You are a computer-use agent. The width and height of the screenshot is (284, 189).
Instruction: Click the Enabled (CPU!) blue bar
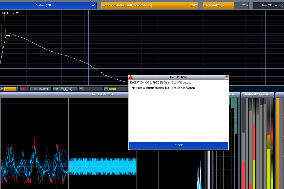[x=45, y=5]
